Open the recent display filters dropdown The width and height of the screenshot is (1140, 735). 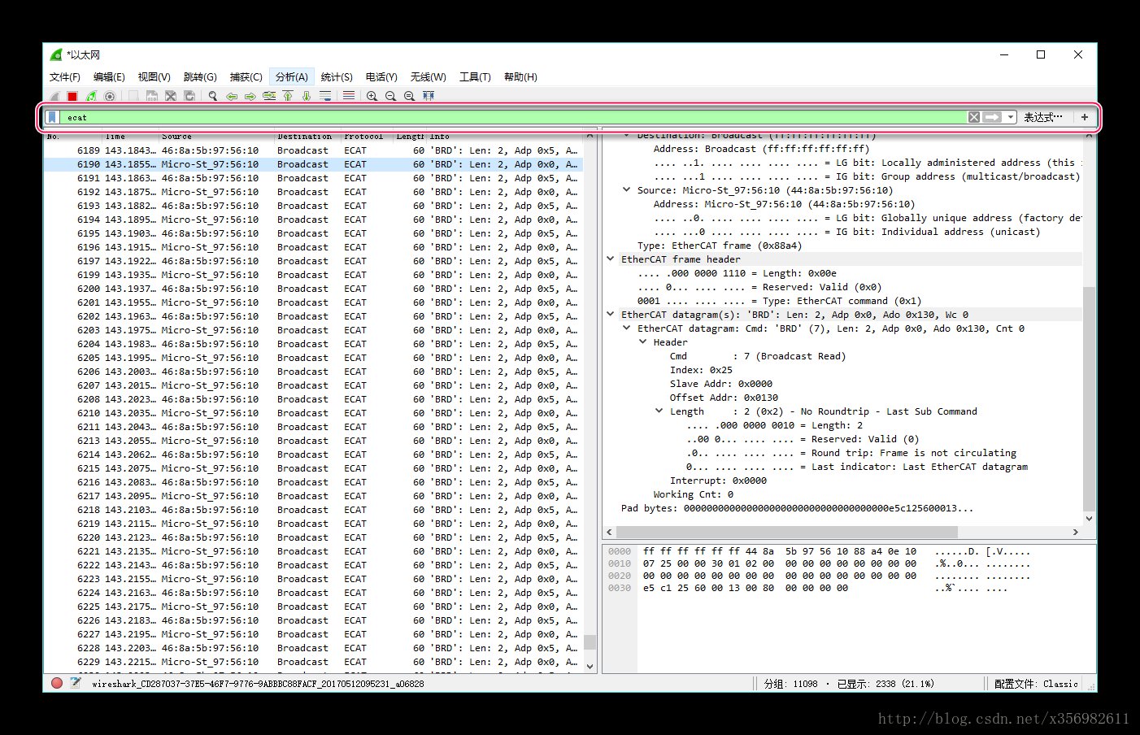1011,117
